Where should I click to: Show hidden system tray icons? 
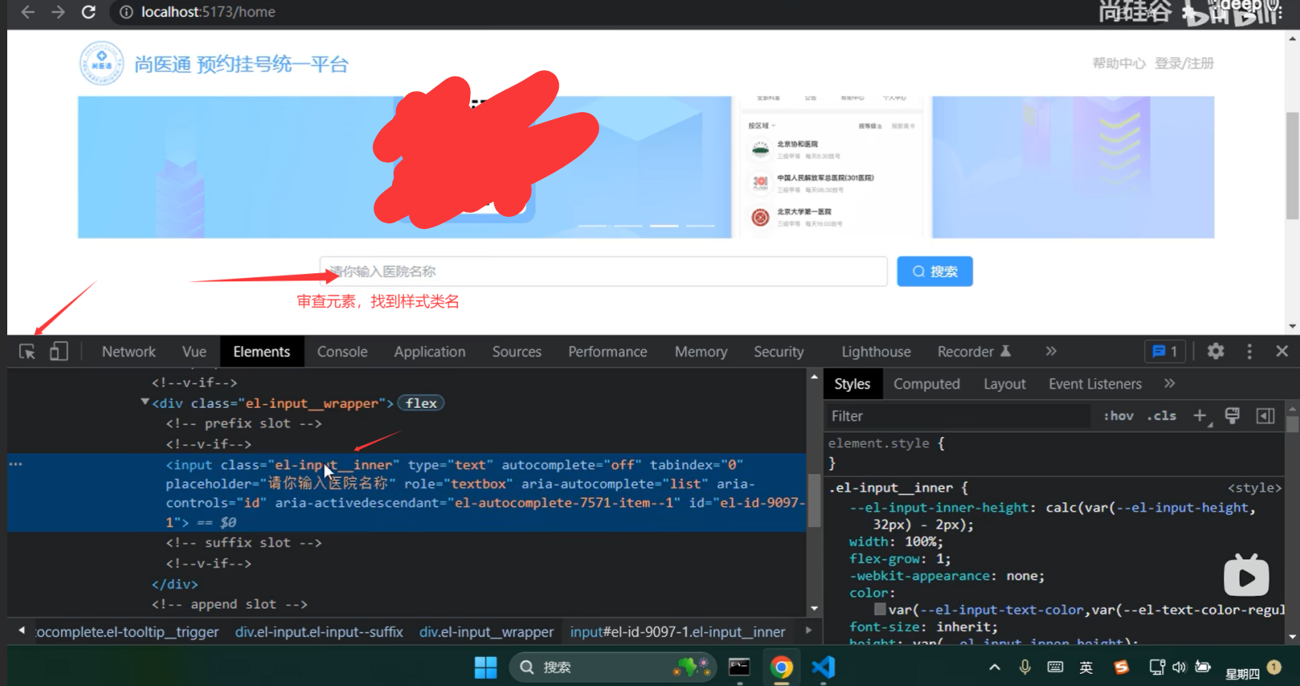(x=994, y=667)
